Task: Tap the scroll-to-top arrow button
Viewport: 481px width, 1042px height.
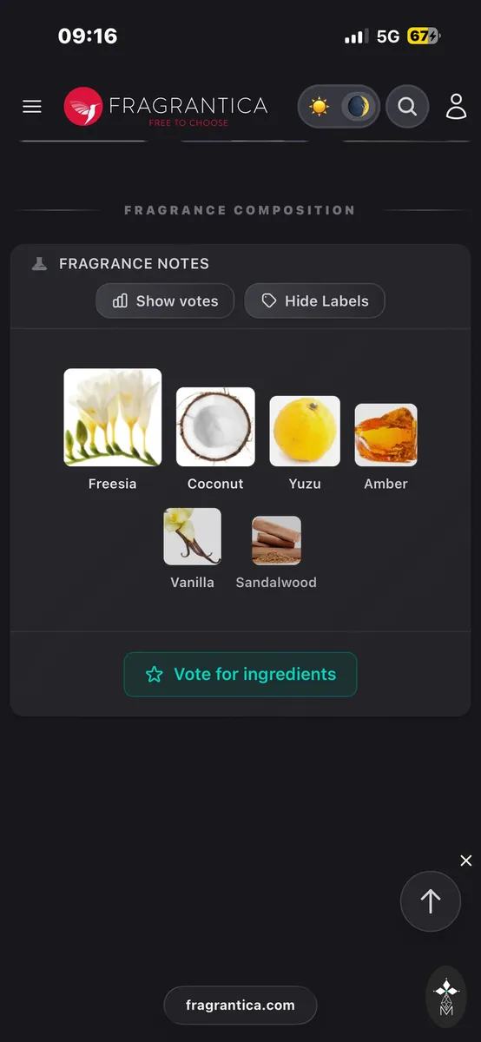Action: [x=431, y=902]
